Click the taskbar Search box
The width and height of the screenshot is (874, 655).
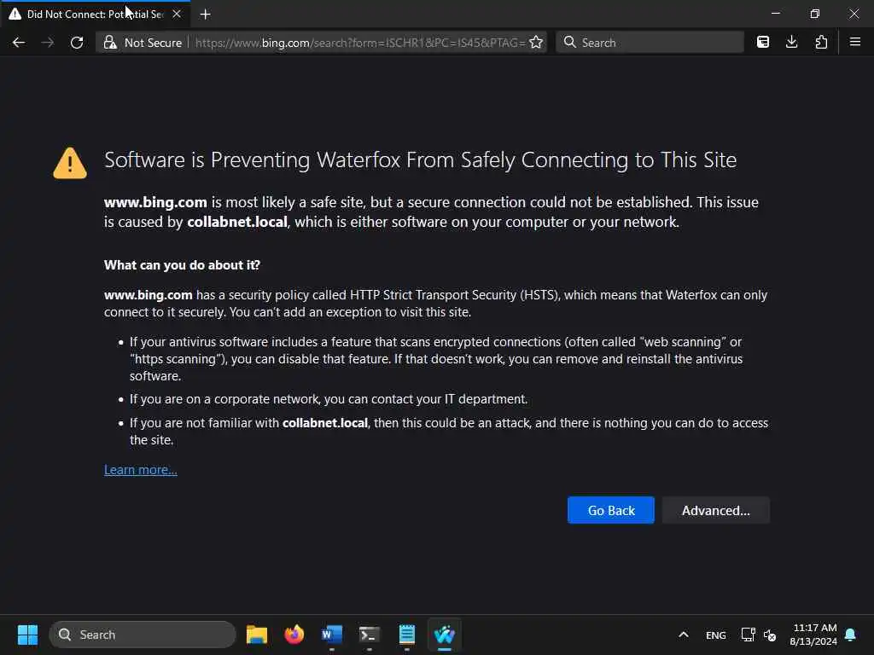click(143, 635)
